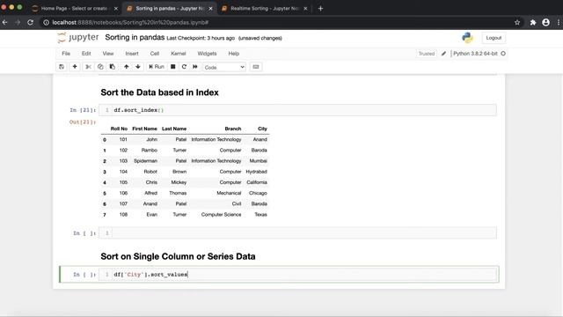Screen dimensions: 563x317
Task: Click the City column header
Action: (x=262, y=129)
